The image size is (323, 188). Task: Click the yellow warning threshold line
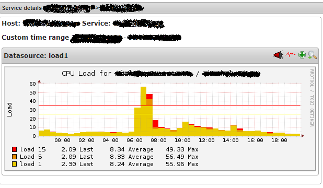(170, 114)
